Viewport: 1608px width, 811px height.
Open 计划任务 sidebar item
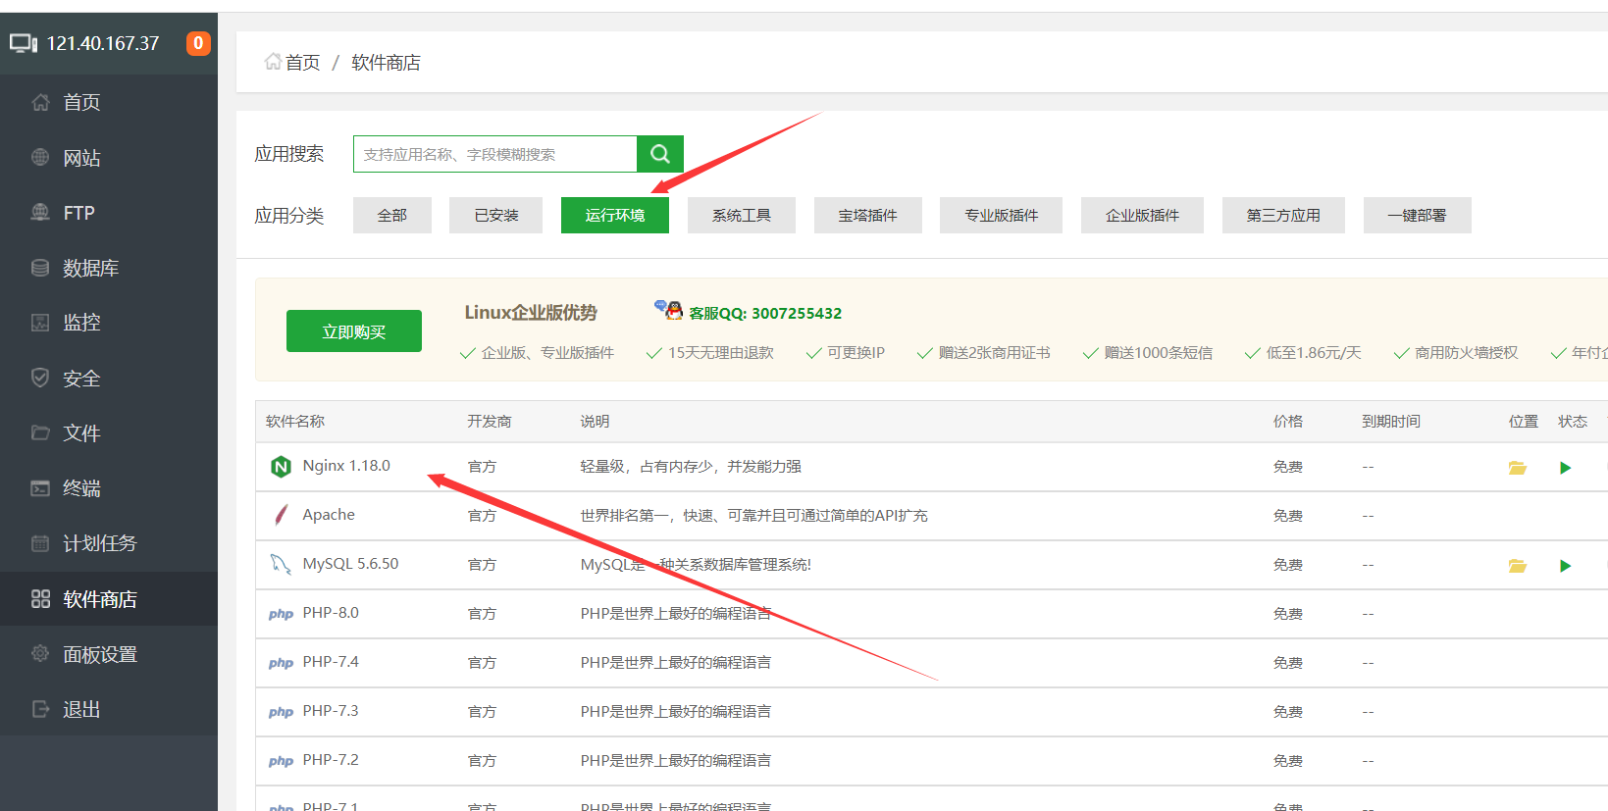click(x=109, y=543)
